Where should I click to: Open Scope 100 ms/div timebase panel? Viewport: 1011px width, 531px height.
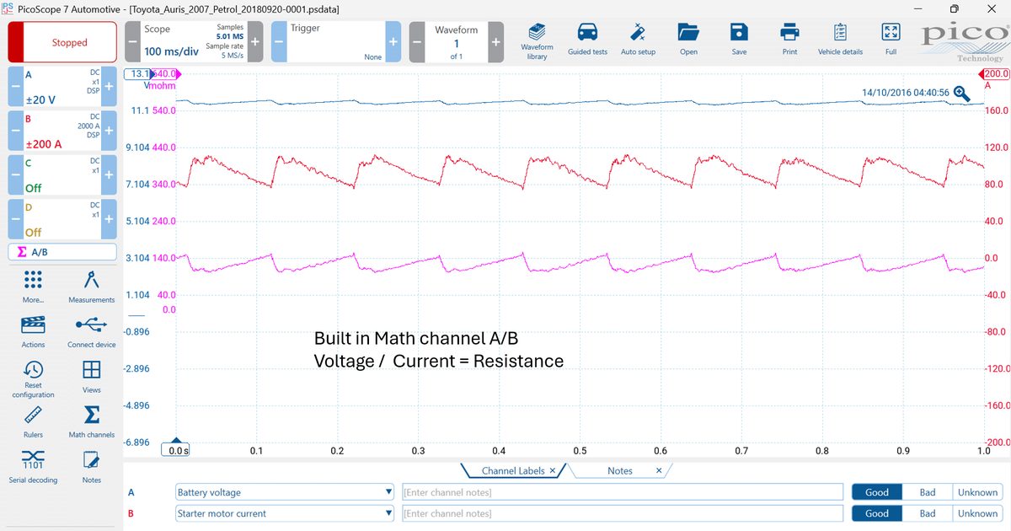pos(194,42)
